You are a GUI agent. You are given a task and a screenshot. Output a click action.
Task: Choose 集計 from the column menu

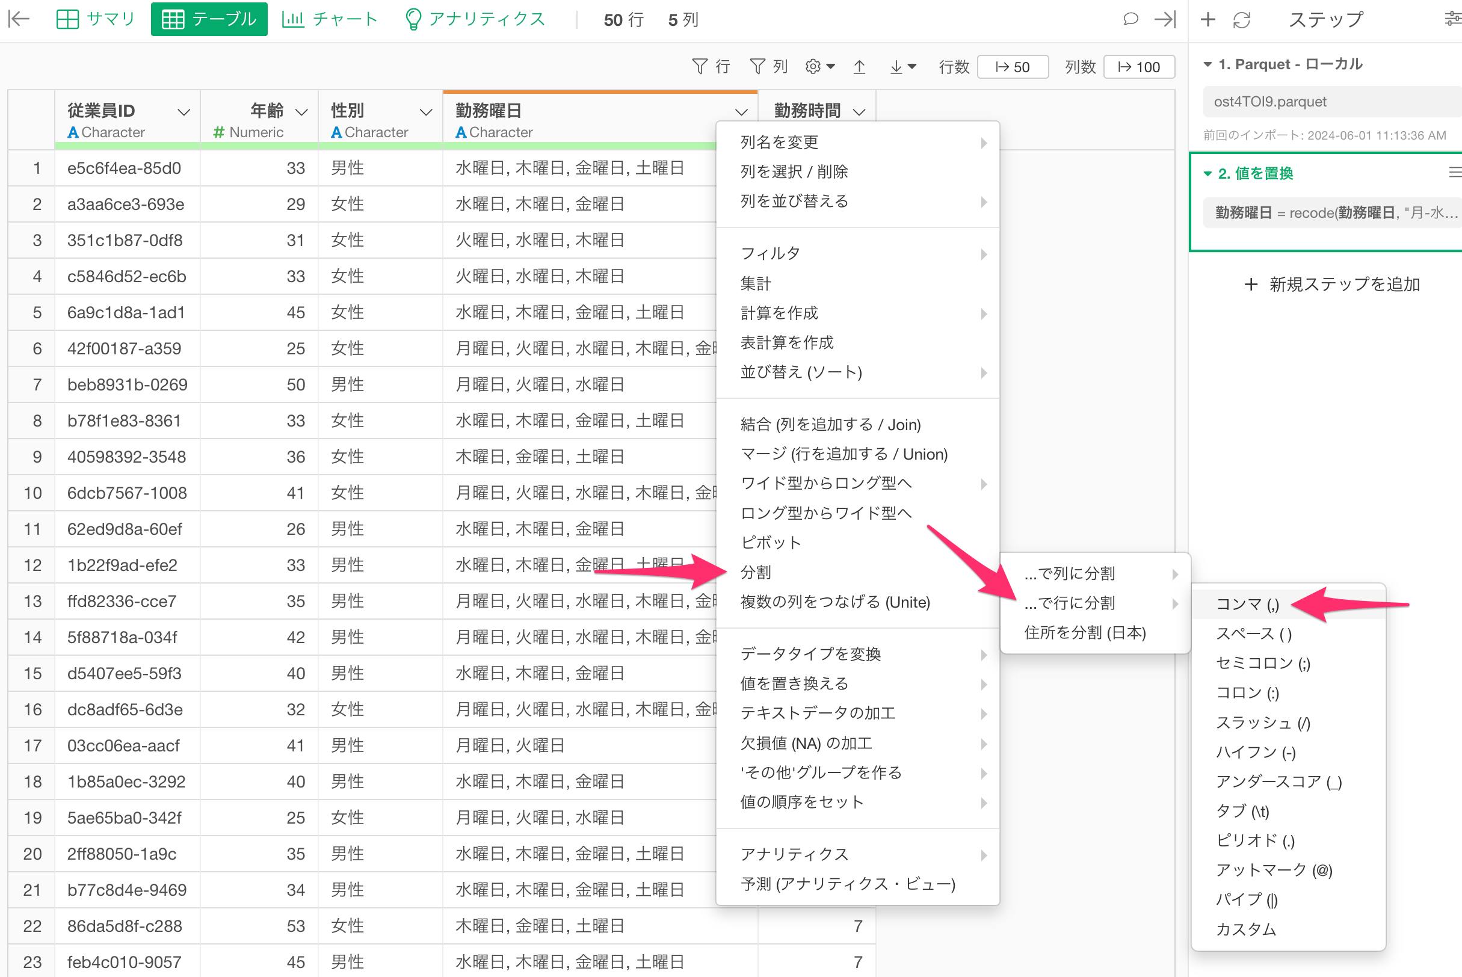tap(858, 283)
